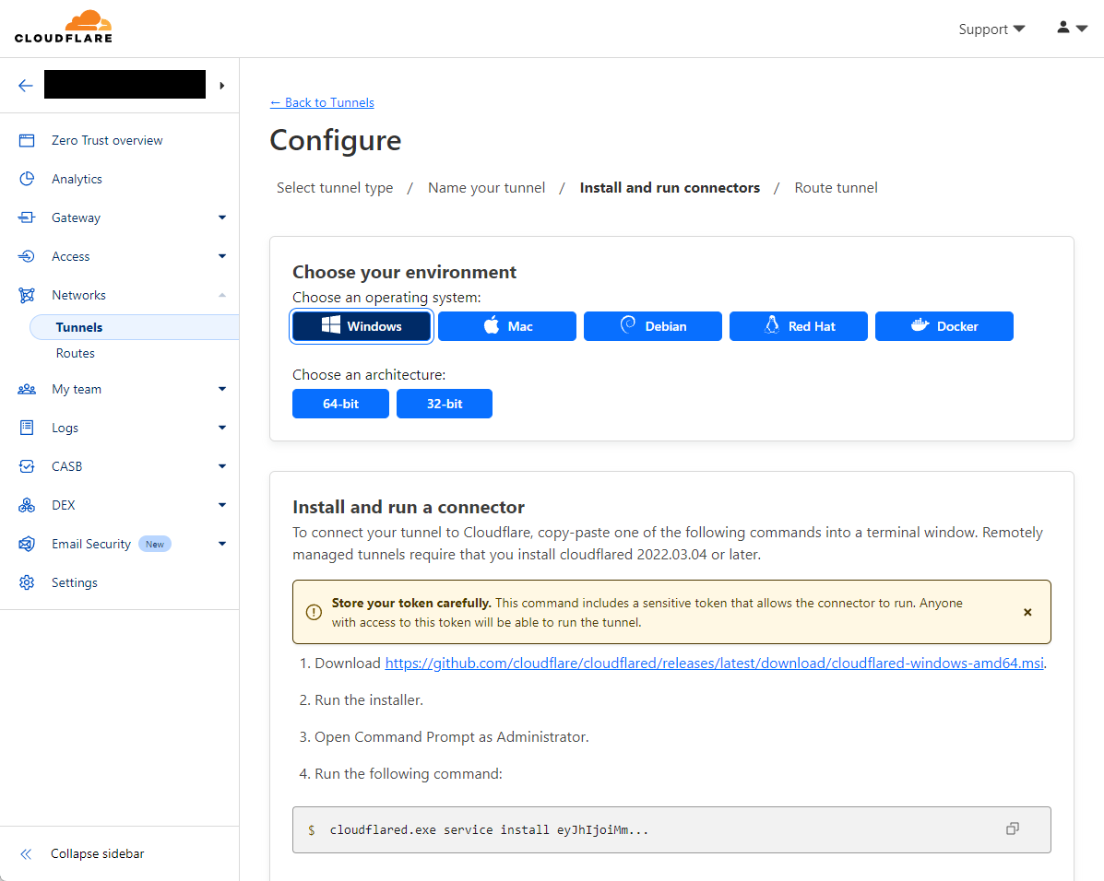
Task: Collapse the Networks submenu arrow
Action: 221,295
